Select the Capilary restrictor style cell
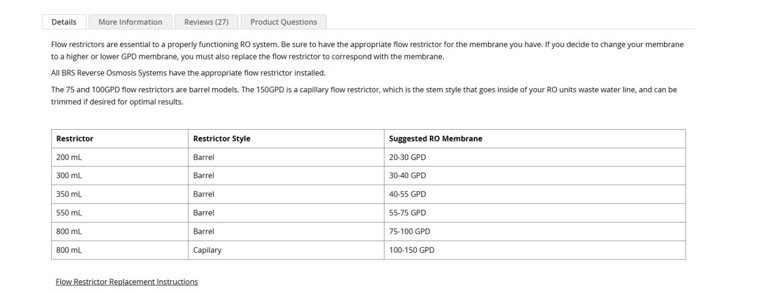 click(x=207, y=250)
